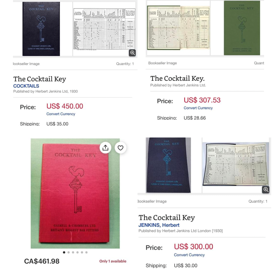The image size is (275, 275).
Task: Open the cocktail chart image in US$450 listing
Action: click(x=104, y=29)
